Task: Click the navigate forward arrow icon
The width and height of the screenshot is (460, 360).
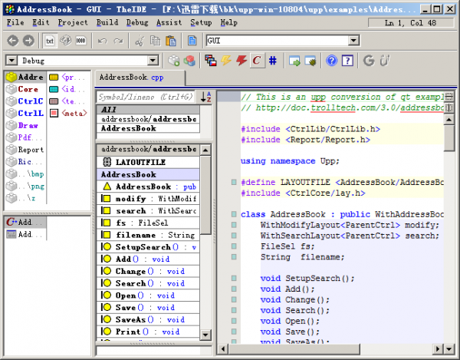Action: pos(28,40)
